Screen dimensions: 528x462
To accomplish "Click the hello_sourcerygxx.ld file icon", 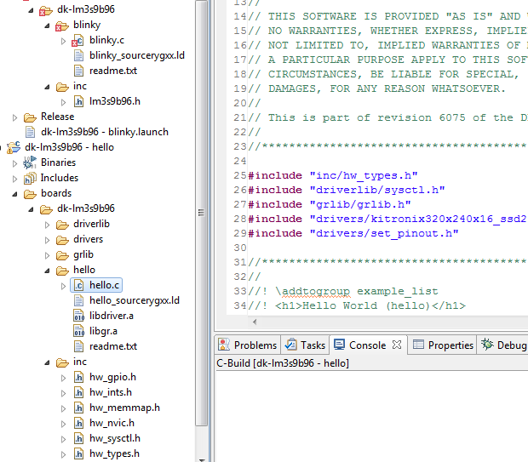I will click(x=78, y=301).
